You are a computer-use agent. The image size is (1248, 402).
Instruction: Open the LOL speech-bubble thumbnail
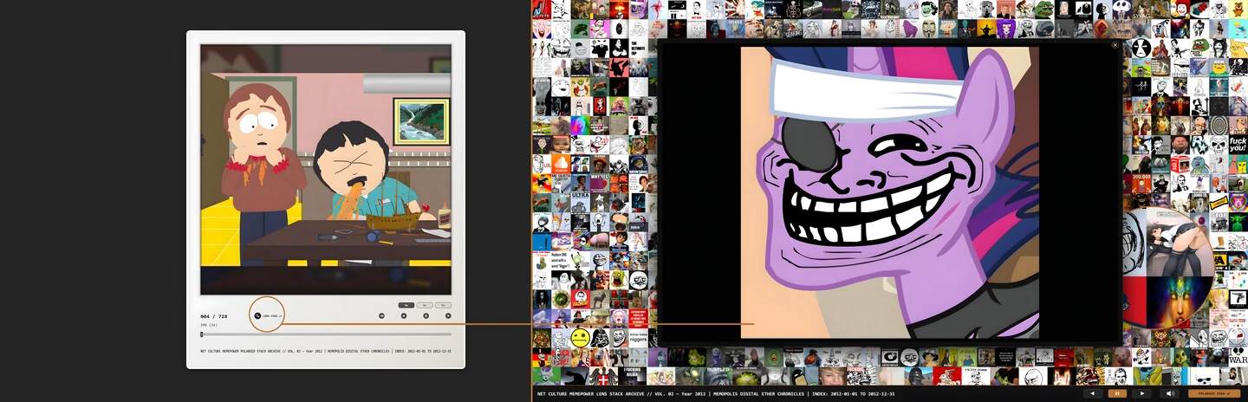pos(543,163)
